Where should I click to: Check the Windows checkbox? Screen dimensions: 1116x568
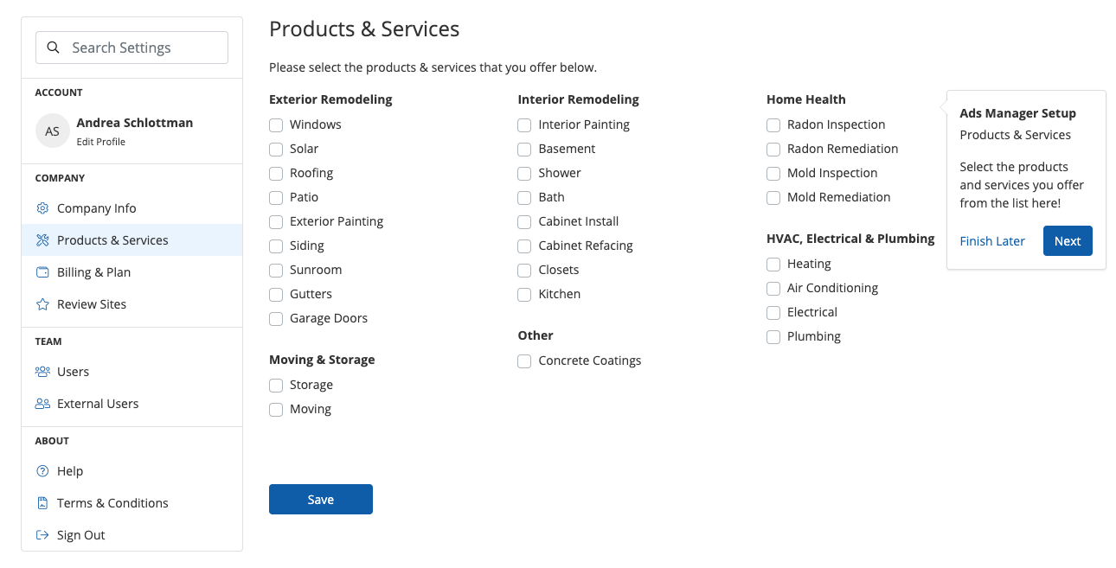pyautogui.click(x=276, y=124)
